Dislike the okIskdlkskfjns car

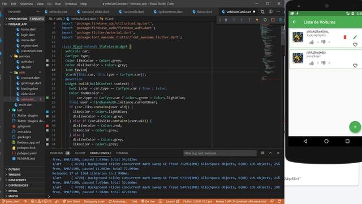coord(324,42)
